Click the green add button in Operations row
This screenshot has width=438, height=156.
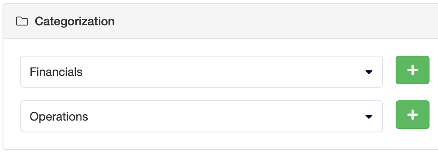[412, 115]
